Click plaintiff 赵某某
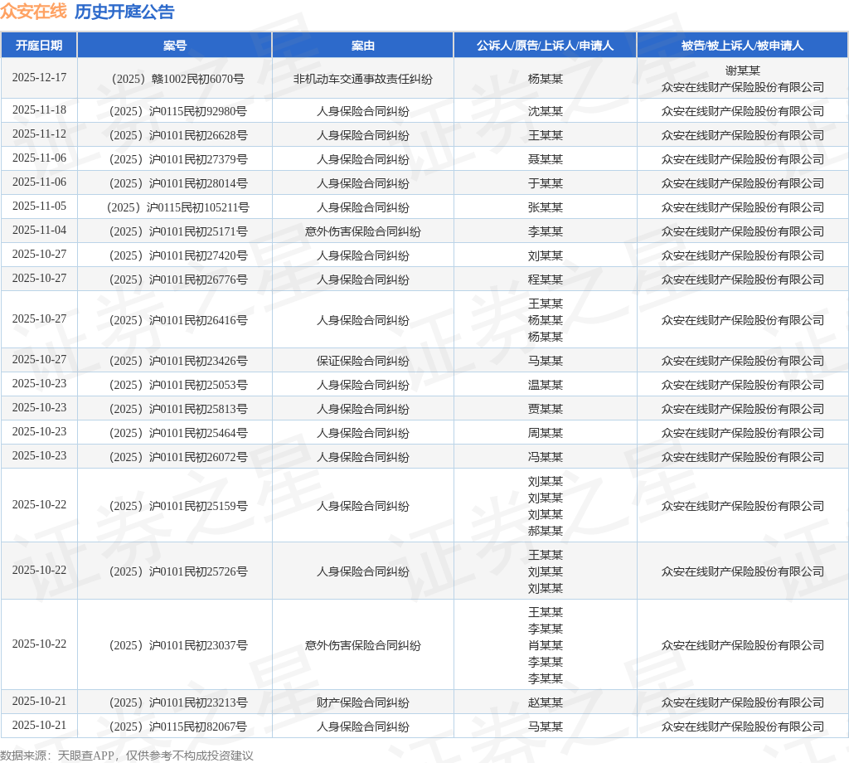The height and width of the screenshot is (763, 849). coord(546,703)
